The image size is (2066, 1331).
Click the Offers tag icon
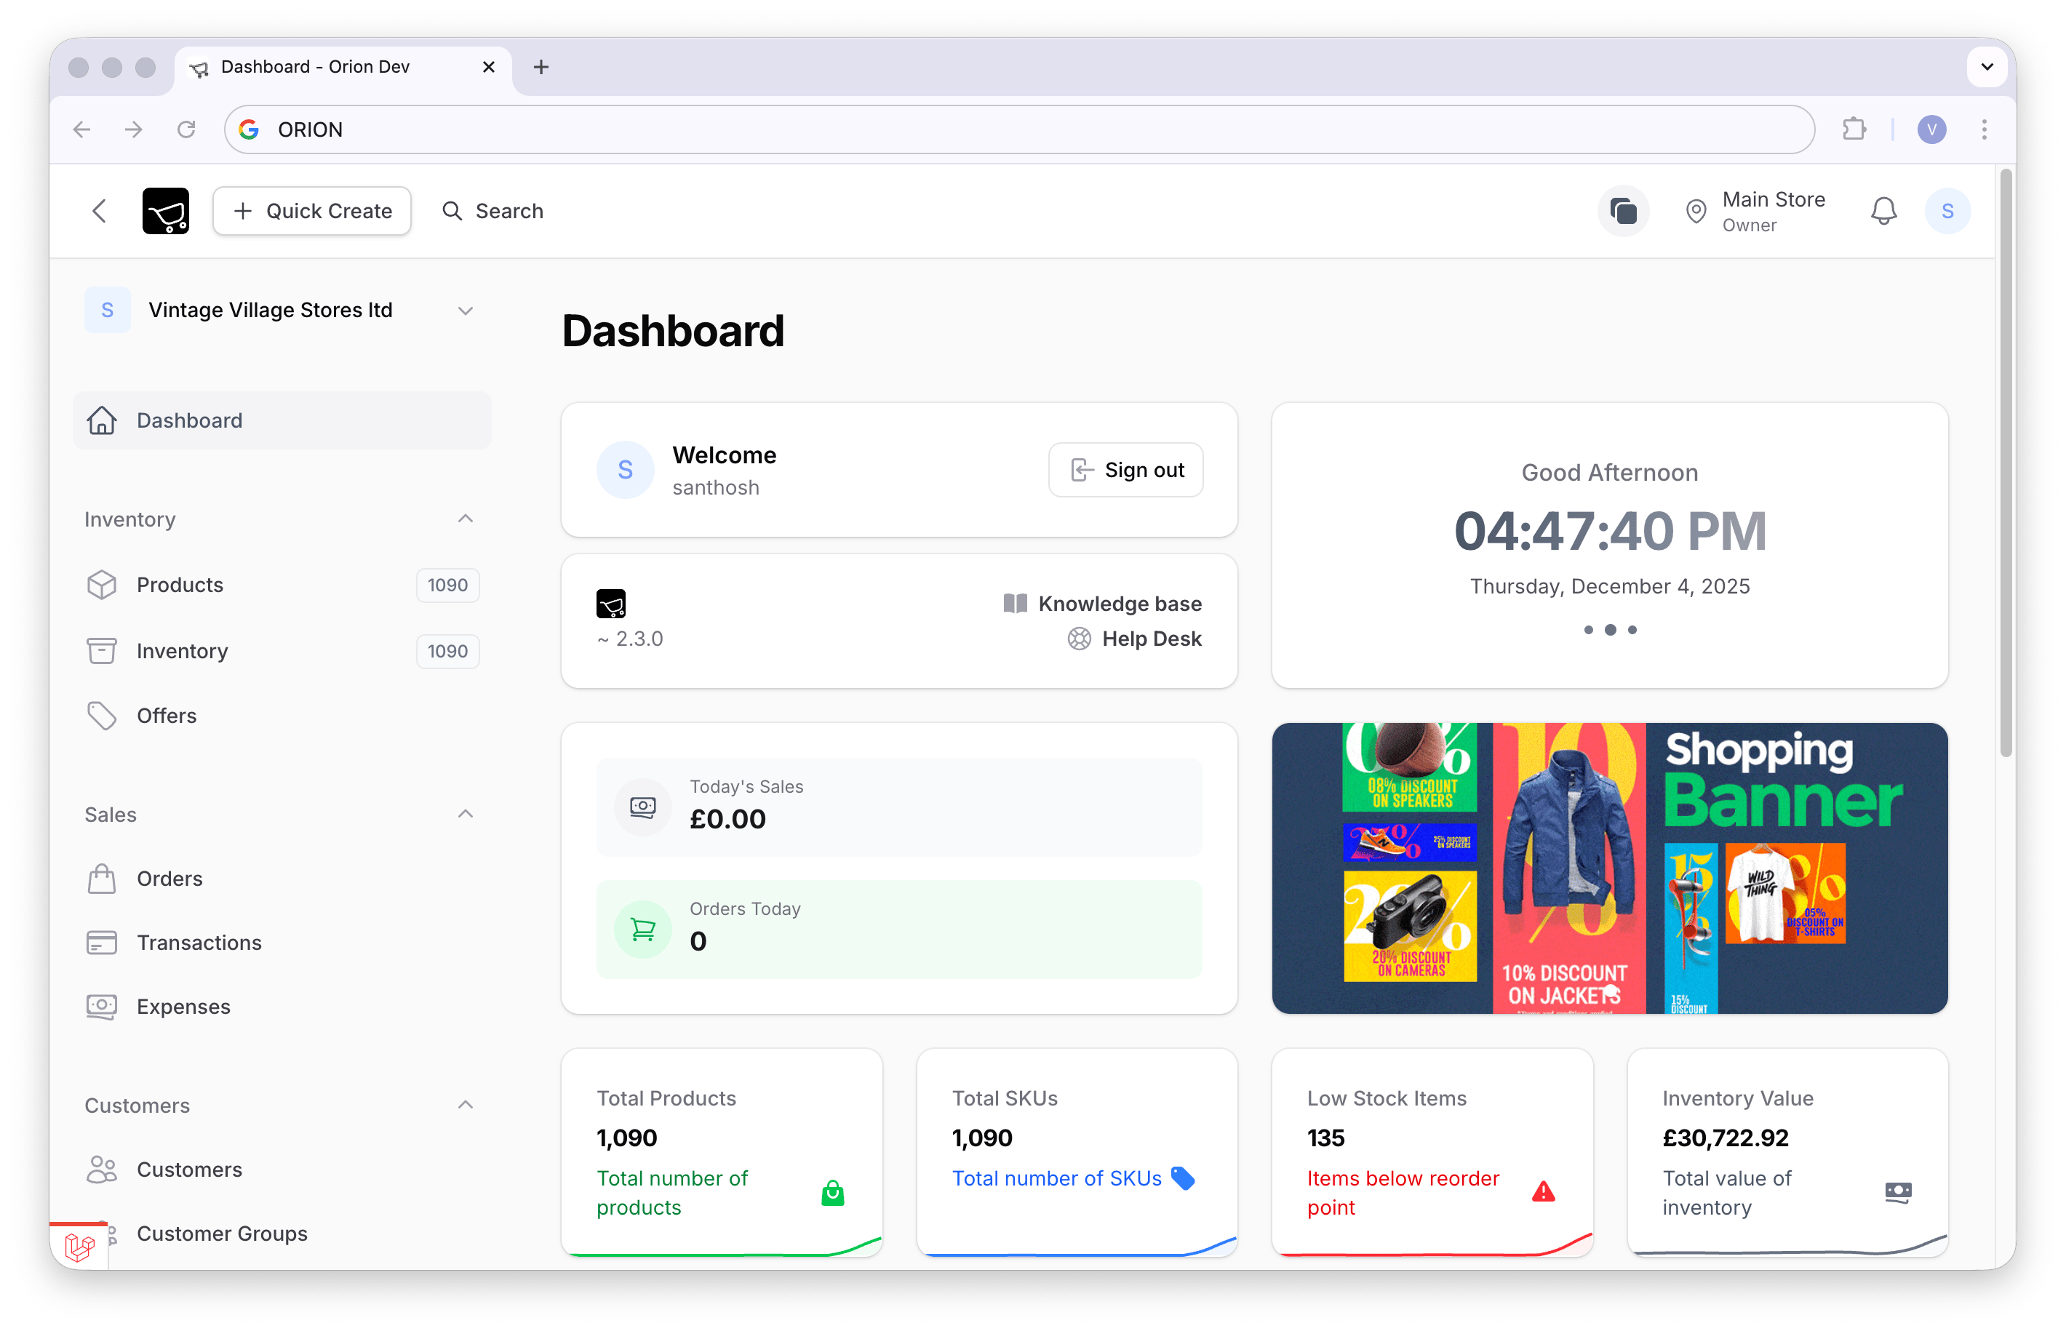tap(102, 715)
